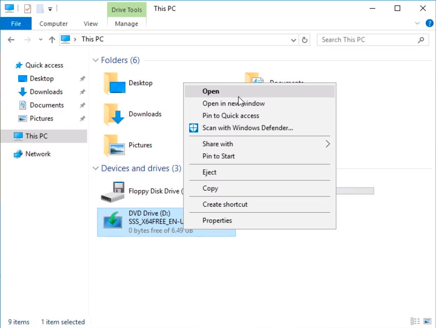The width and height of the screenshot is (436, 328).
Task: Choose Properties from the context menu
Action: point(260,221)
